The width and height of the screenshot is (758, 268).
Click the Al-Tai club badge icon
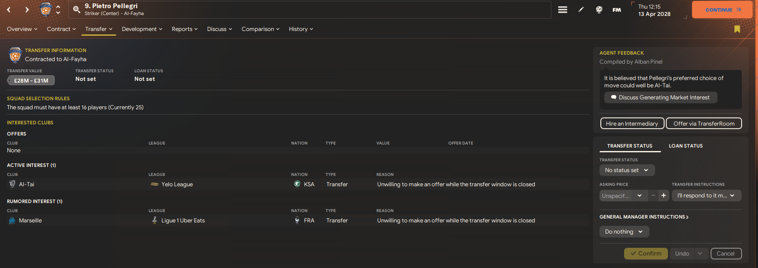point(12,184)
